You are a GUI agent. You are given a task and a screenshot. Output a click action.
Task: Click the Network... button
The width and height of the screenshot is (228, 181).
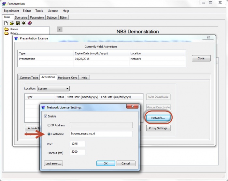[158, 118]
